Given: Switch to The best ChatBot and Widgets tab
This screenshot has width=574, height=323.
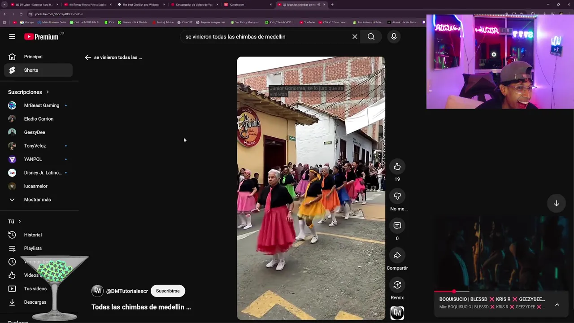Looking at the screenshot, I should [141, 4].
